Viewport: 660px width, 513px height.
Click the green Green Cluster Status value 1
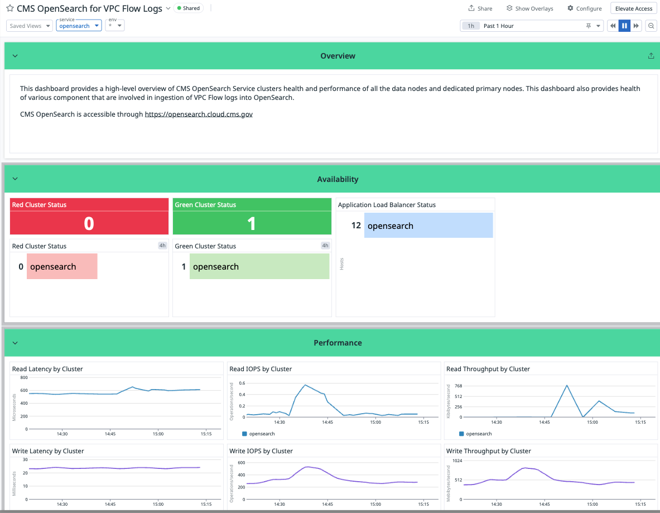pos(251,223)
